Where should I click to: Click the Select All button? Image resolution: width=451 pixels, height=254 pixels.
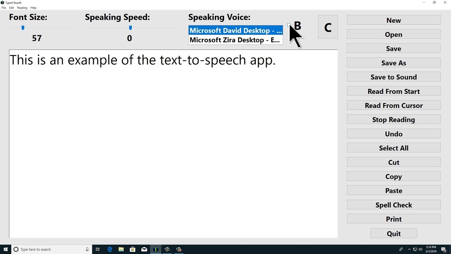click(394, 148)
